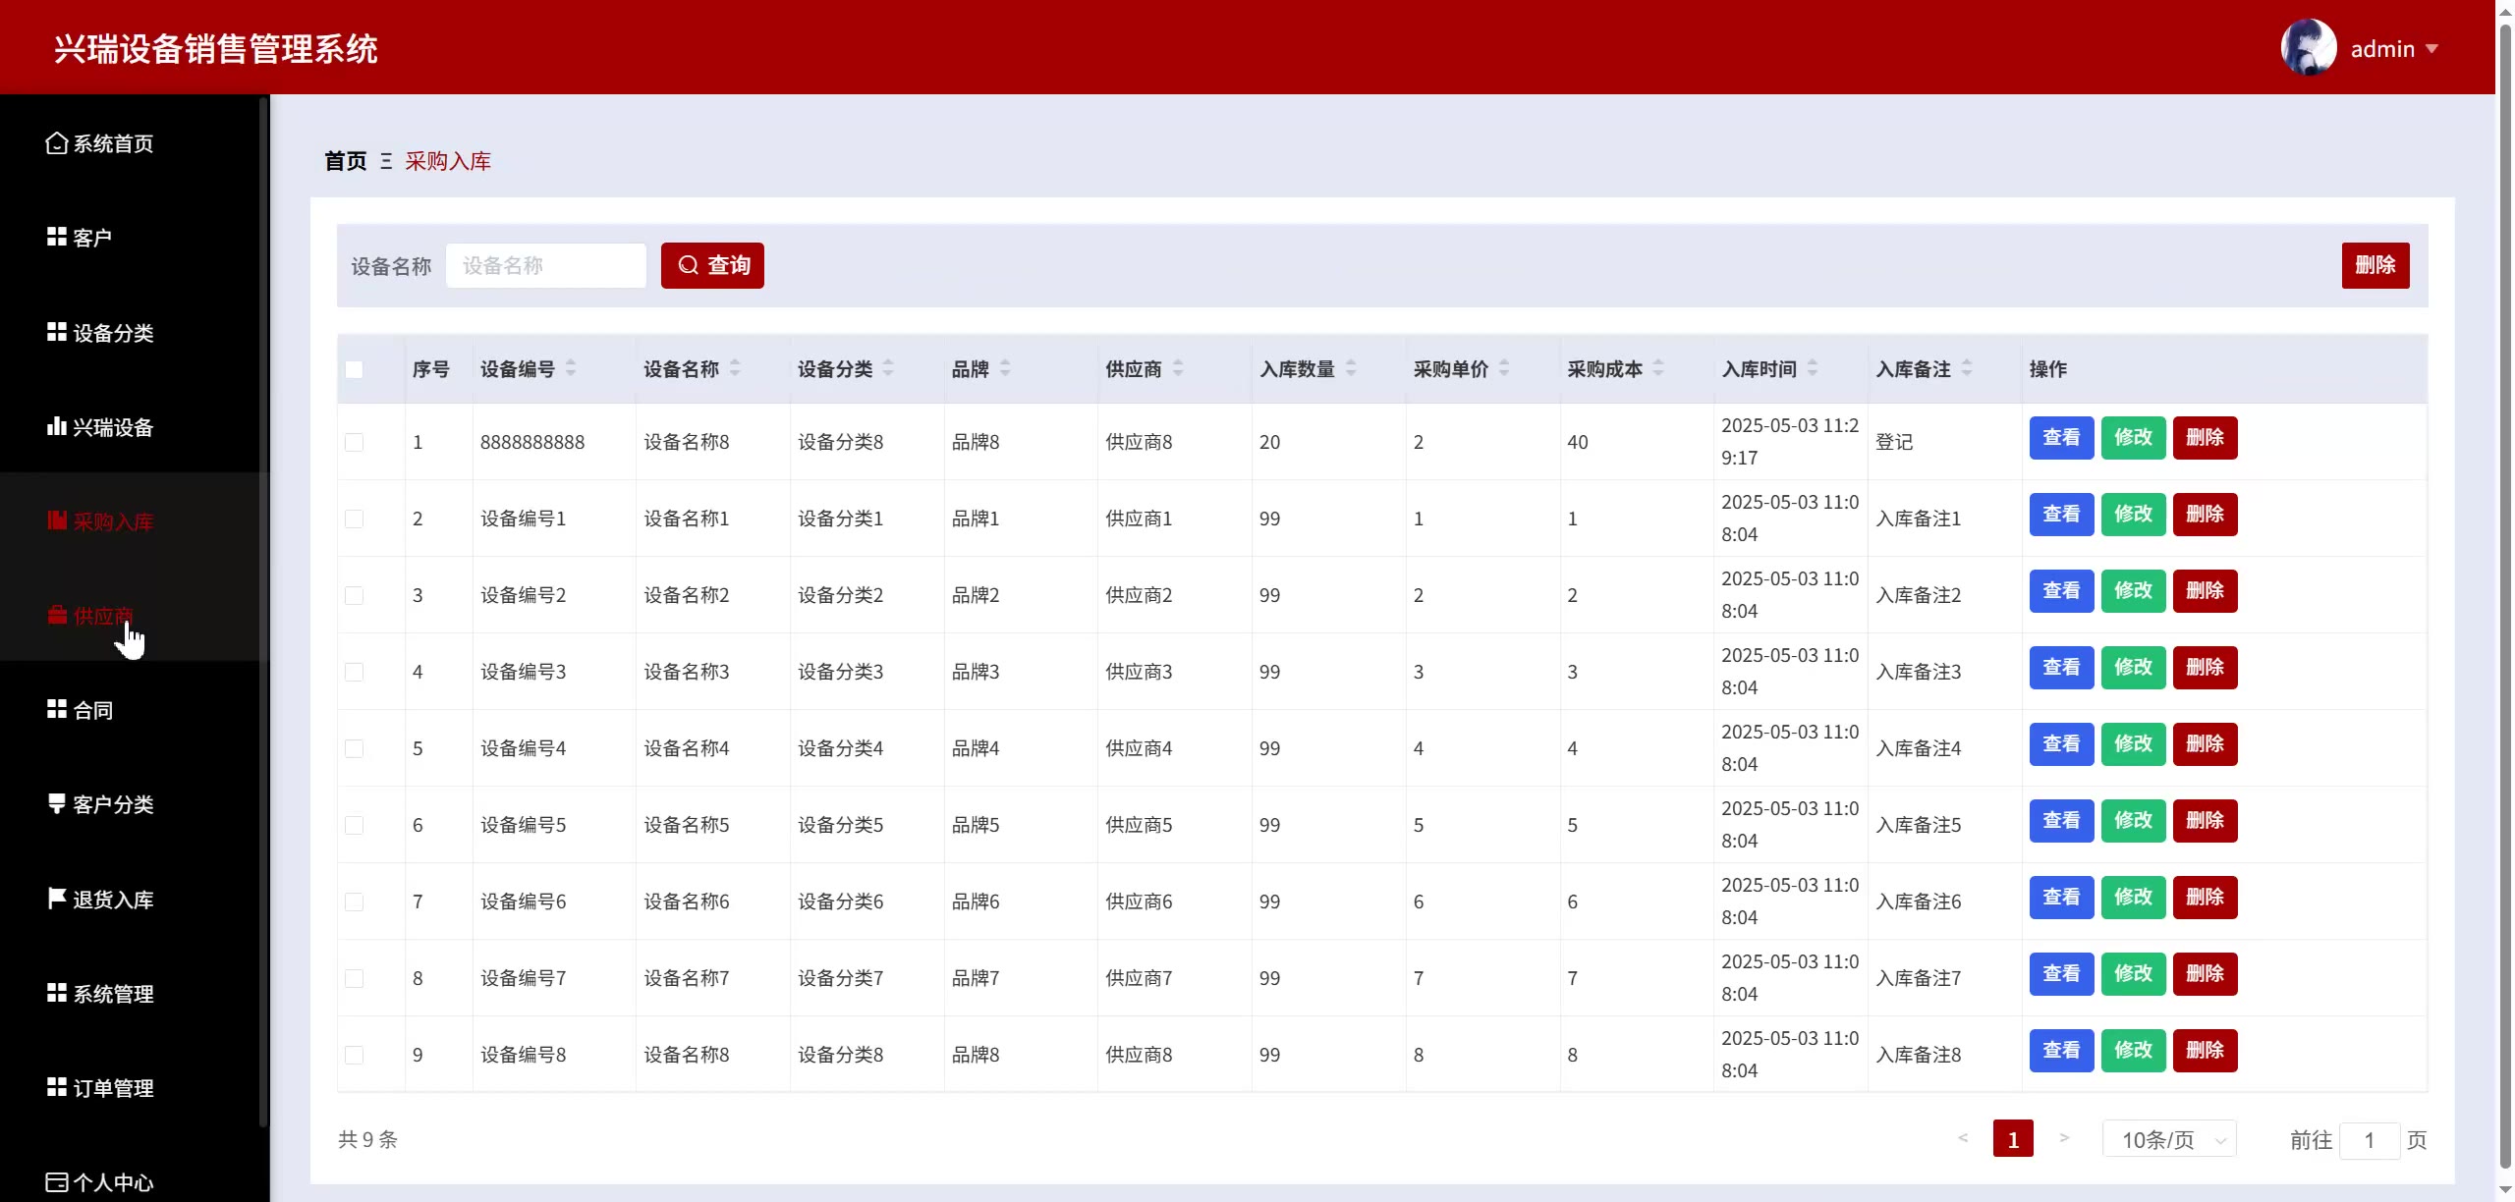Image resolution: width=2515 pixels, height=1202 pixels.
Task: Click 修改 for row with 入库备注3
Action: [2133, 668]
